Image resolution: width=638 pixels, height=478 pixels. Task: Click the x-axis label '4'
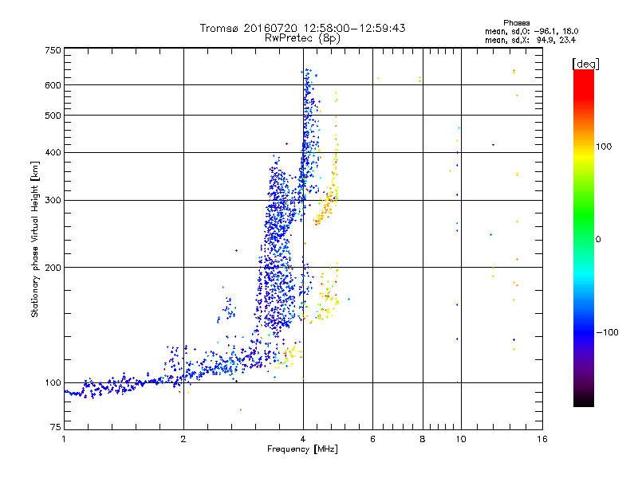tap(303, 439)
